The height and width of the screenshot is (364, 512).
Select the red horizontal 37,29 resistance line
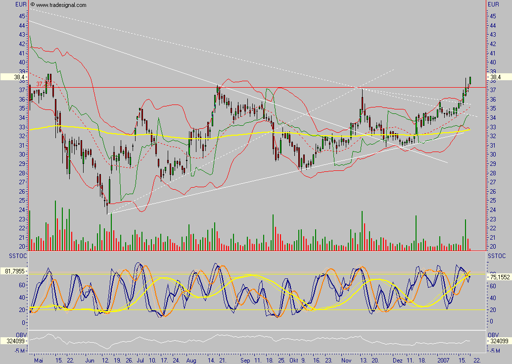[257, 87]
